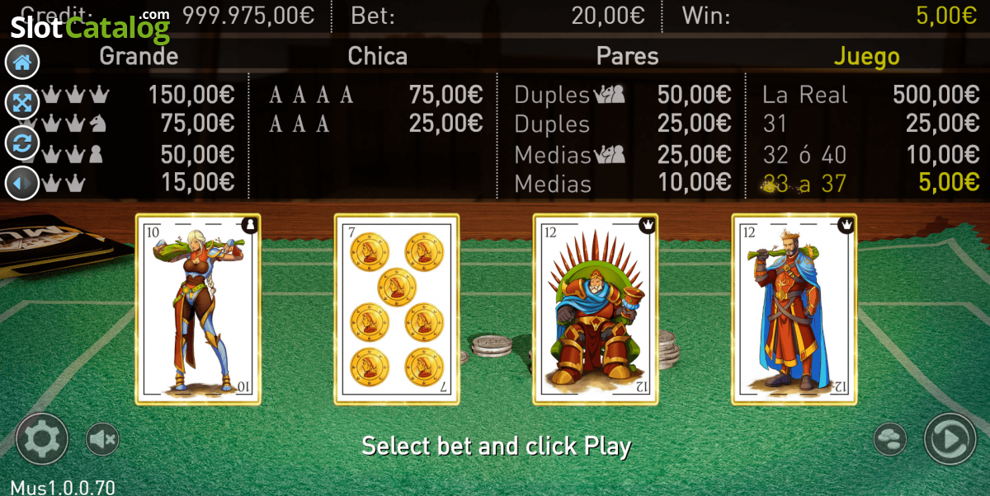Select the 12 standing king card
The width and height of the screenshot is (990, 496).
[794, 309]
